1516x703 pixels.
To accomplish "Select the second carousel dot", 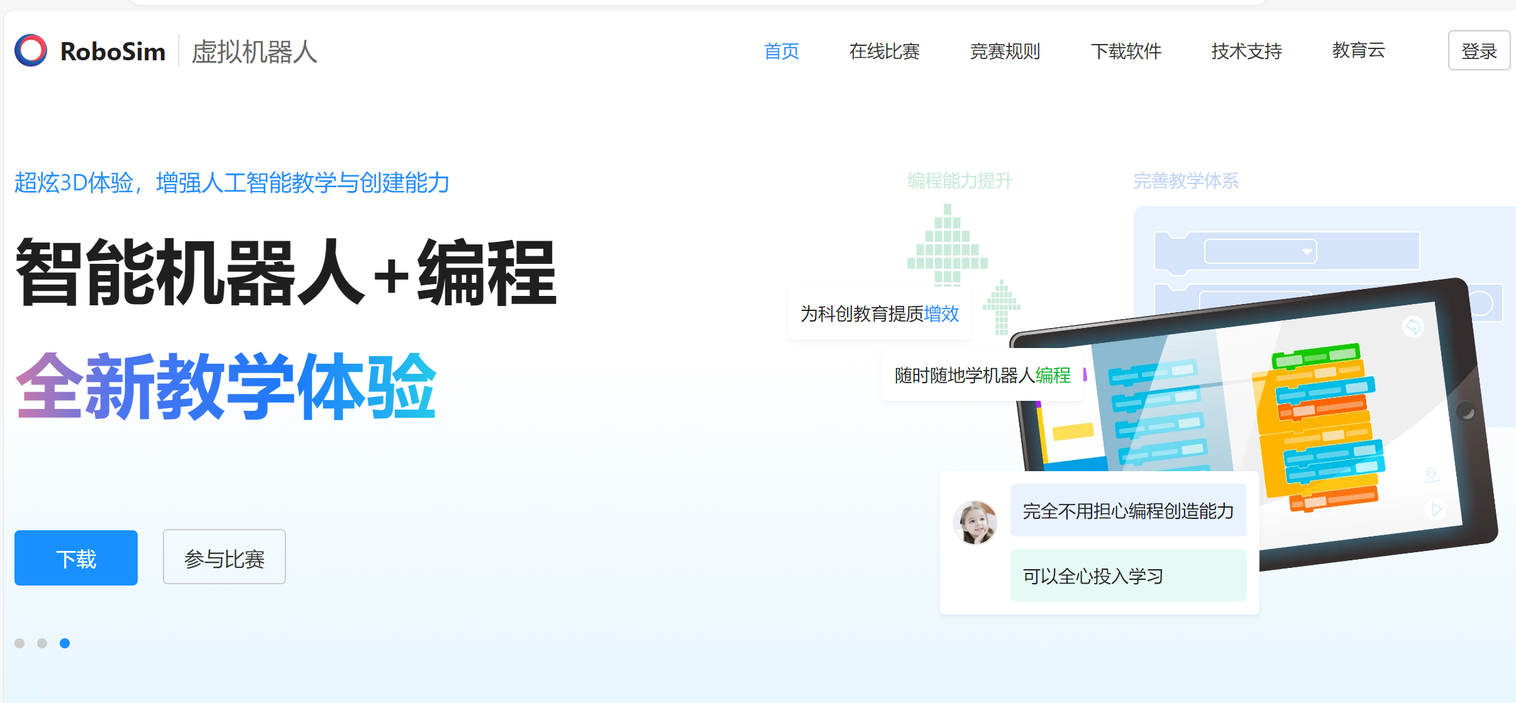I will click(42, 643).
